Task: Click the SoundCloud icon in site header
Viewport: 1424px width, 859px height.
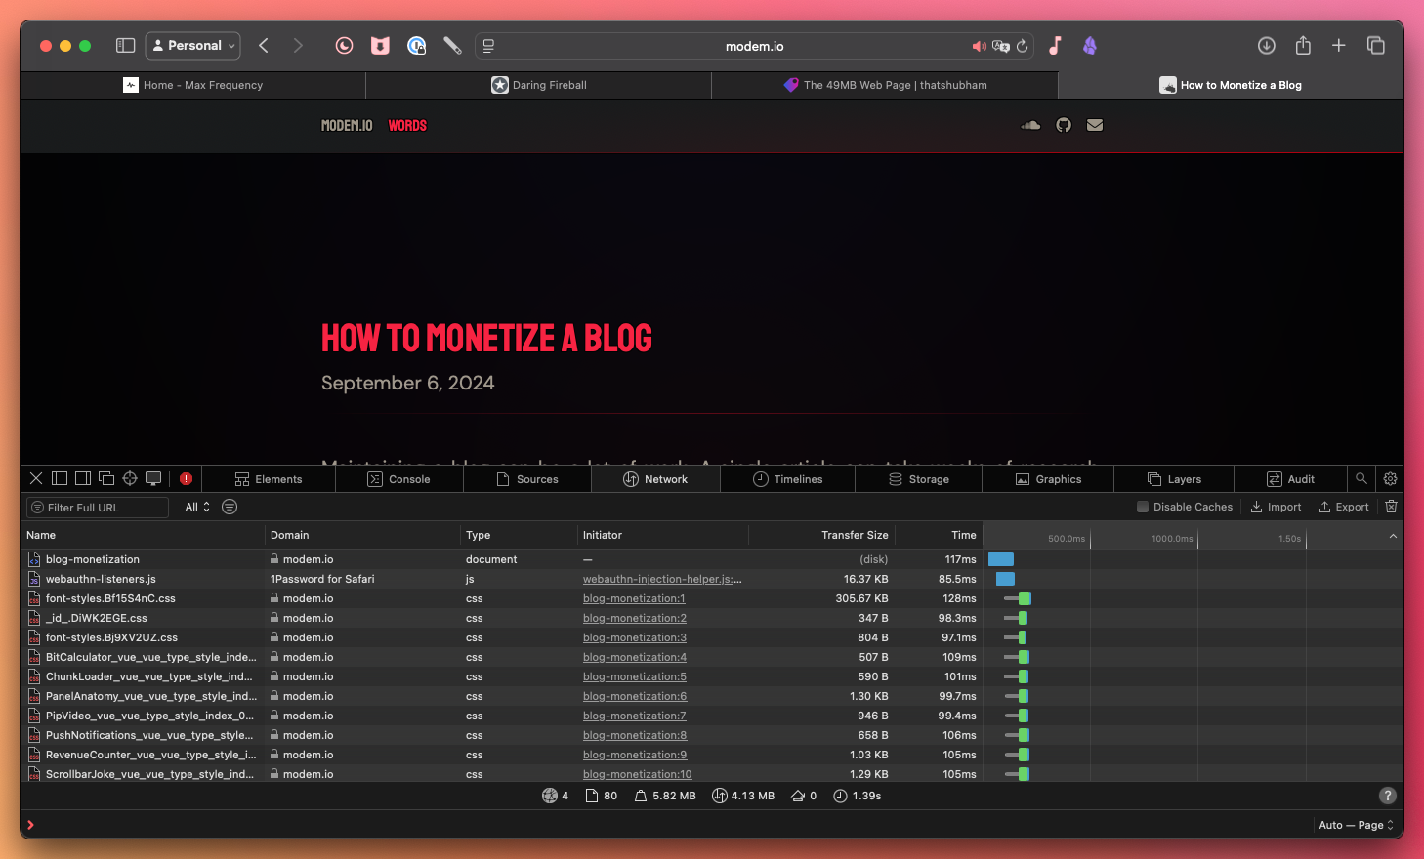Action: pyautogui.click(x=1030, y=125)
